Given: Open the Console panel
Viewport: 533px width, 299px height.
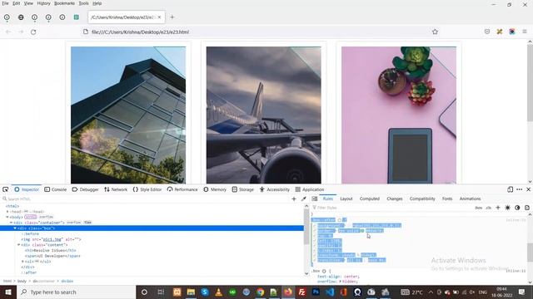Looking at the screenshot, I should pos(56,189).
